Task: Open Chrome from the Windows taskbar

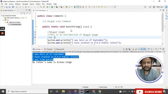Action: pyautogui.click(x=99, y=91)
